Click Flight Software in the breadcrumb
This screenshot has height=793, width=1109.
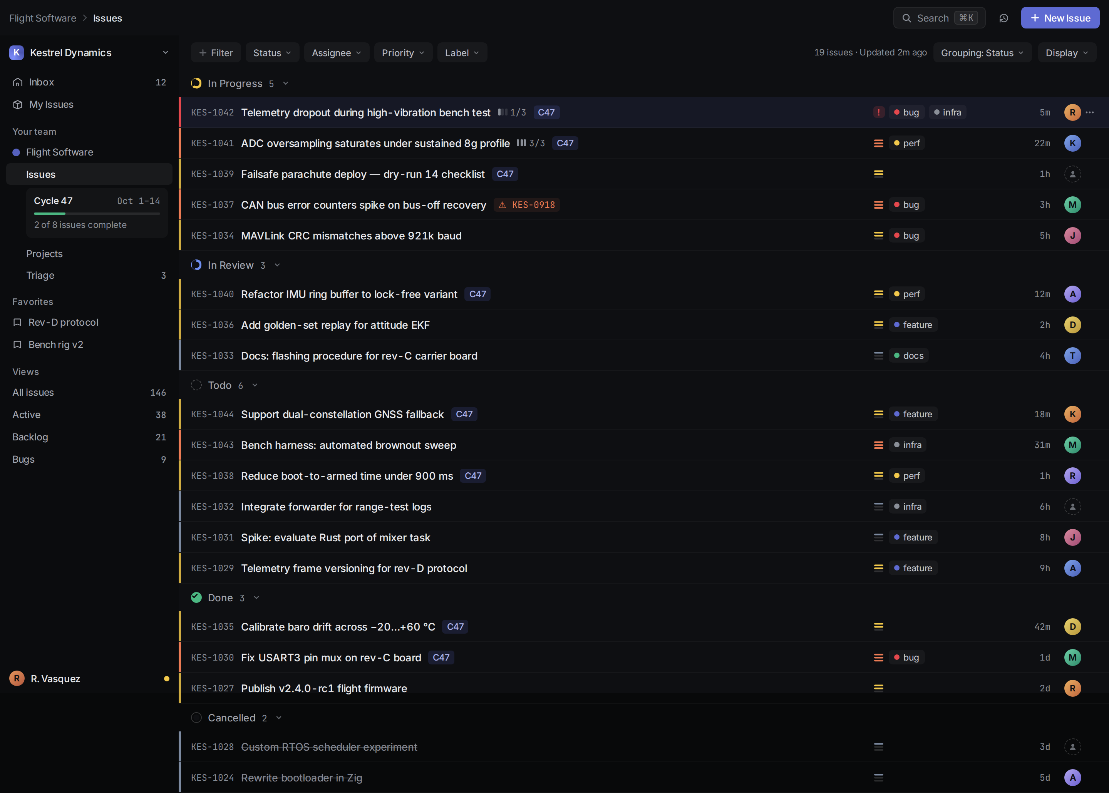(x=43, y=18)
